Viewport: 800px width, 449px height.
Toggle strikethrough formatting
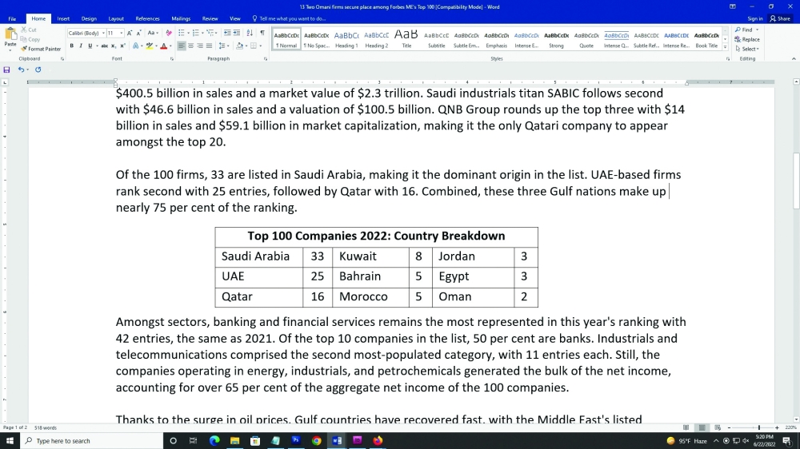tap(104, 46)
